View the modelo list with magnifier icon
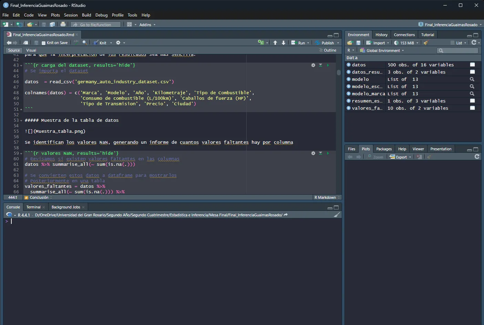This screenshot has width=484, height=325. pos(472,79)
